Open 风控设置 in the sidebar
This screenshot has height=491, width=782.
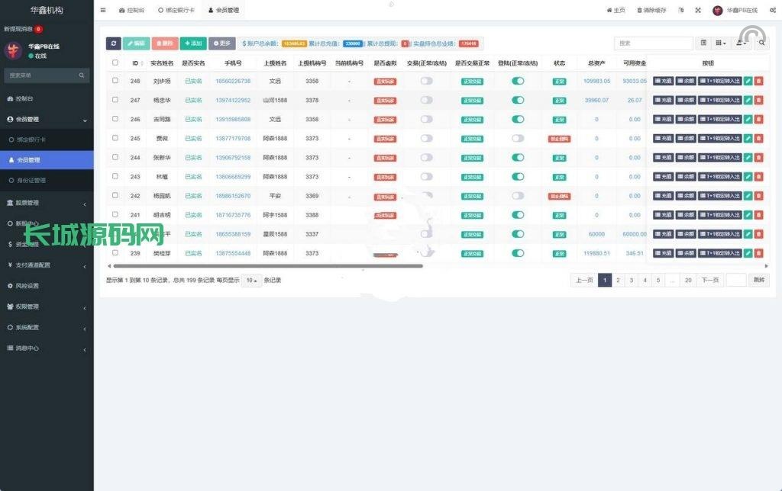pos(47,286)
